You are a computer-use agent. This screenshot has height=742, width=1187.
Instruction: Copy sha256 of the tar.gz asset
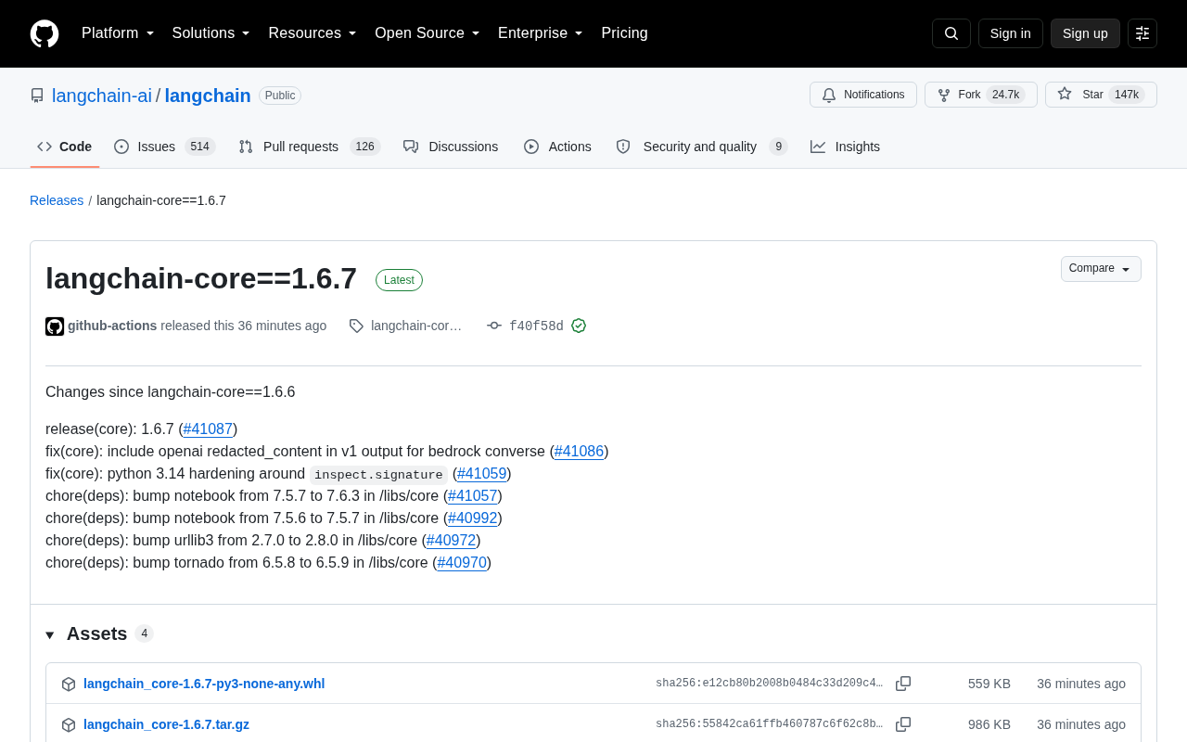(x=903, y=724)
